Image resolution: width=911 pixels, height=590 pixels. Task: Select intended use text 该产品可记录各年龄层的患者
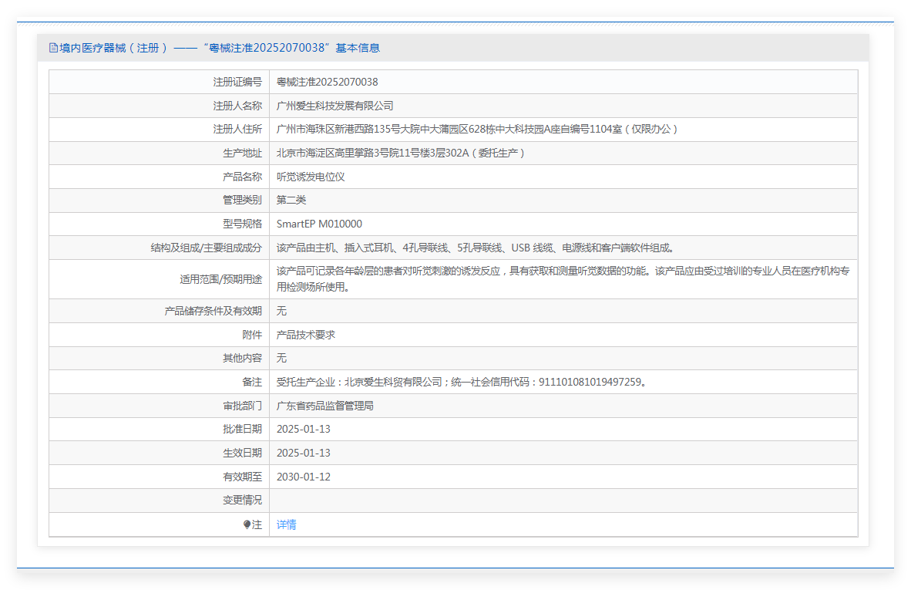[x=563, y=279]
